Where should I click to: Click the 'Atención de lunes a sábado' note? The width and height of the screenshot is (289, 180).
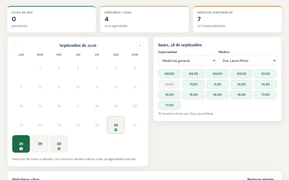(x=74, y=159)
